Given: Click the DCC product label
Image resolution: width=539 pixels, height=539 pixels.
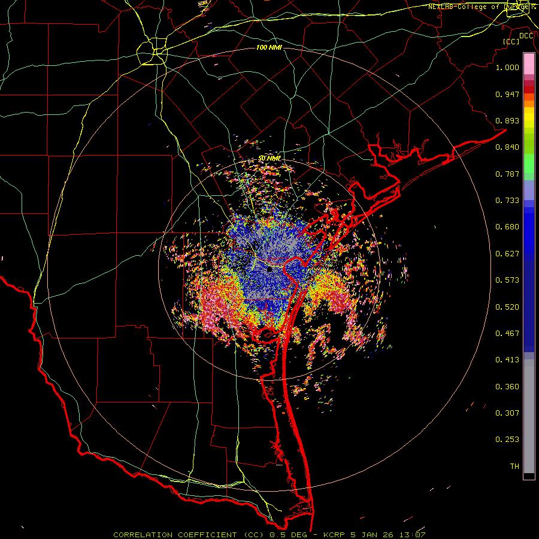Looking at the screenshot, I should (526, 36).
